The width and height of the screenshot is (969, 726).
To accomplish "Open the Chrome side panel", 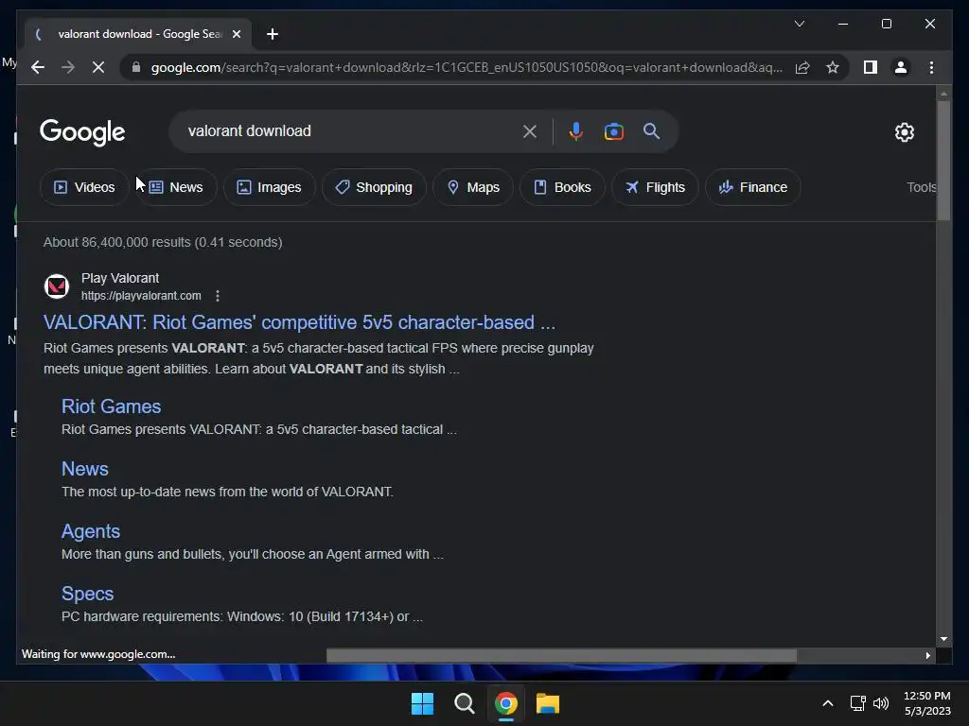I will point(871,67).
